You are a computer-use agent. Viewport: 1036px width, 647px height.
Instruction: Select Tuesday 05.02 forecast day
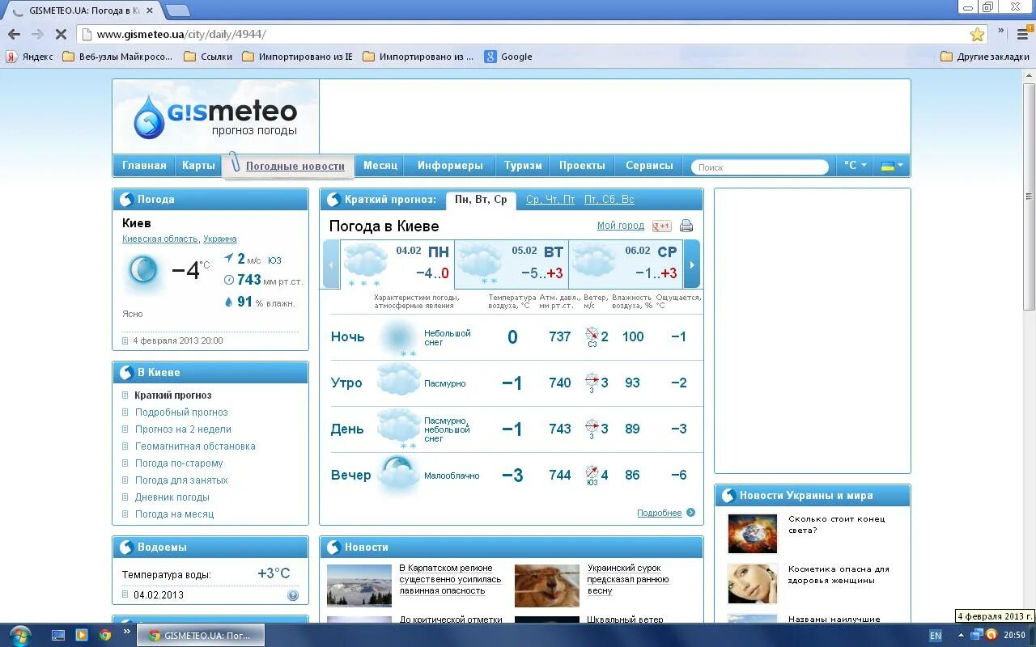click(512, 264)
